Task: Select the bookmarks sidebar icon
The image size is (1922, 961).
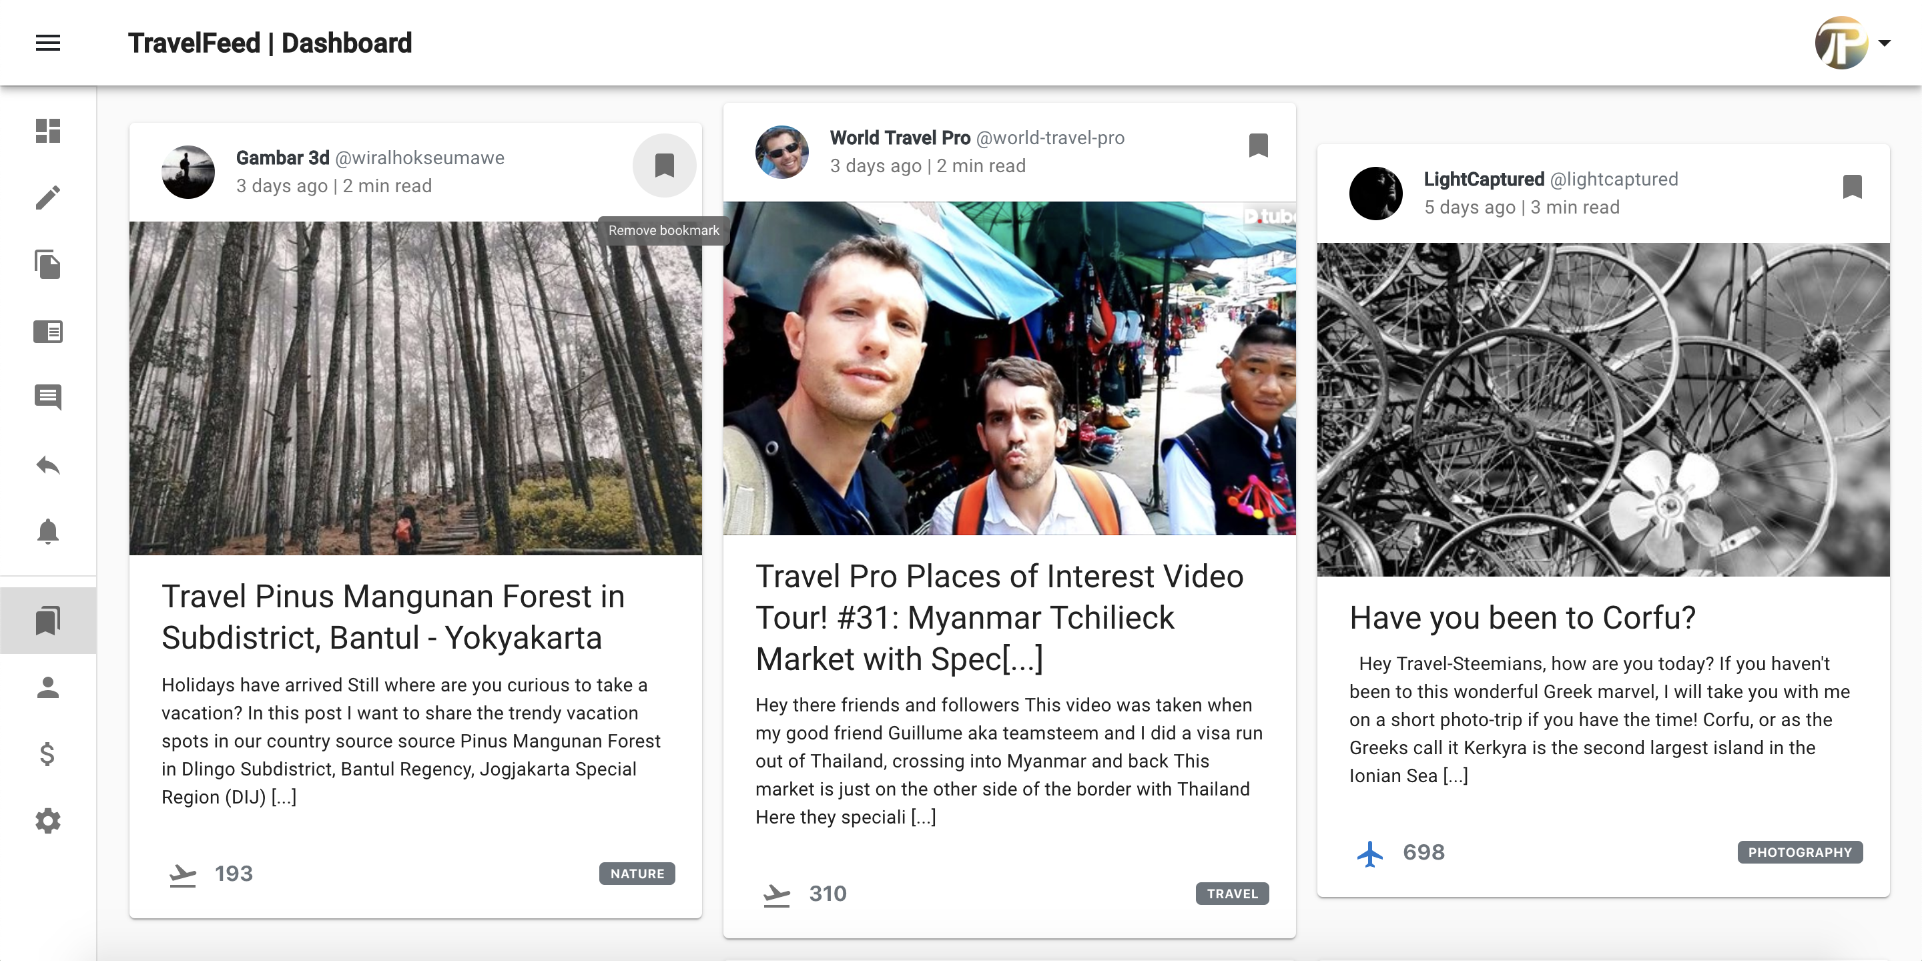Action: click(48, 621)
